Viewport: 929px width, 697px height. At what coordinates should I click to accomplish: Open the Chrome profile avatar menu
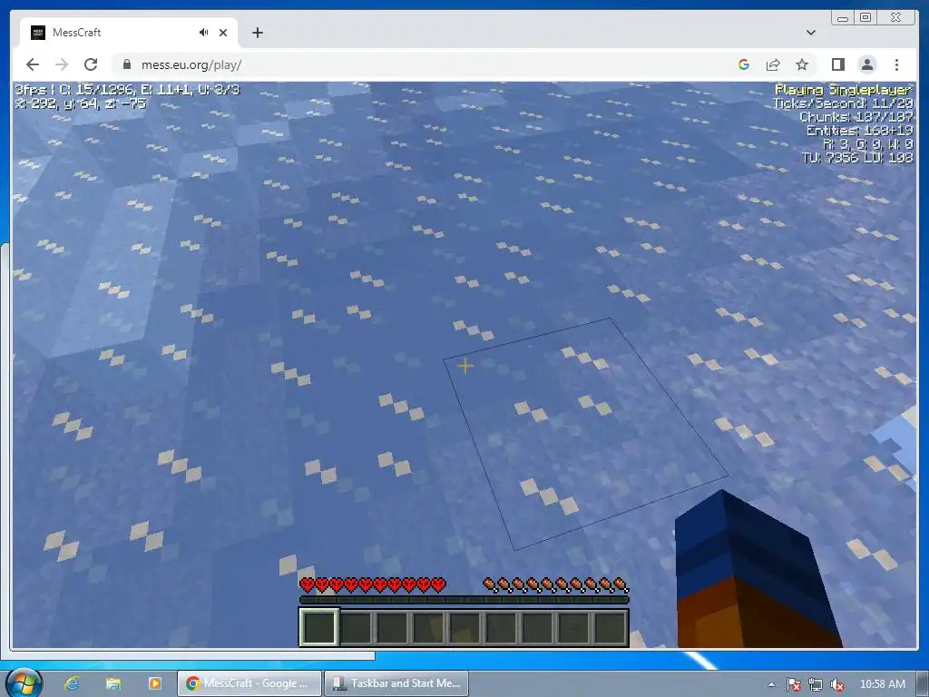click(866, 64)
